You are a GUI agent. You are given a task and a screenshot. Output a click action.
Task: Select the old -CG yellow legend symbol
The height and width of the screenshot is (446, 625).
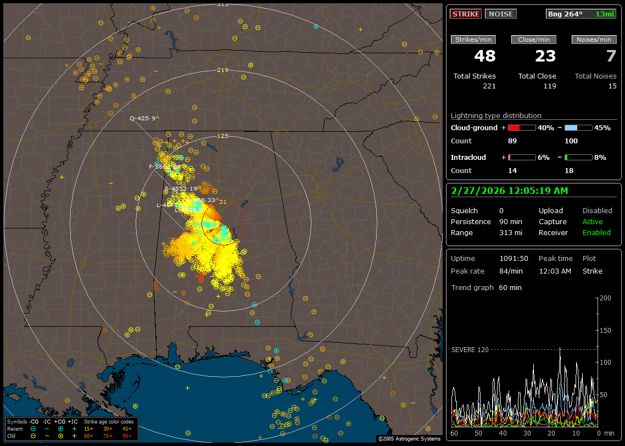[34, 436]
